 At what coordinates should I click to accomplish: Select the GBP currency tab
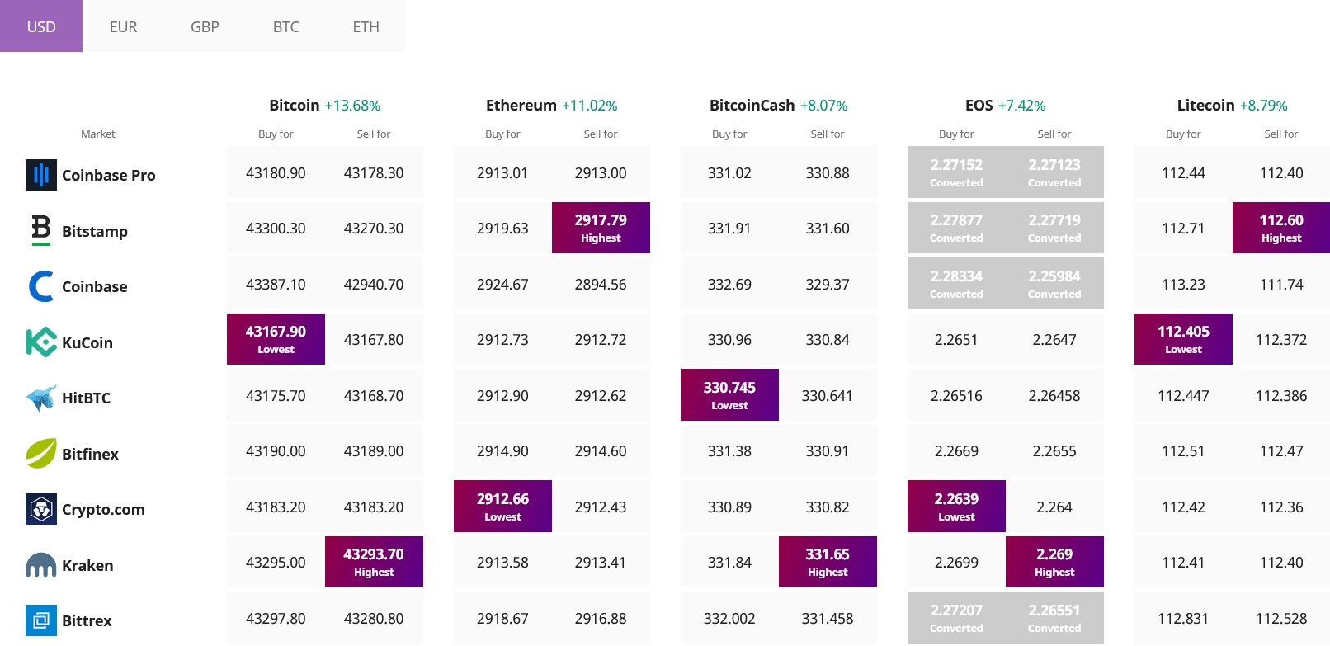[205, 26]
